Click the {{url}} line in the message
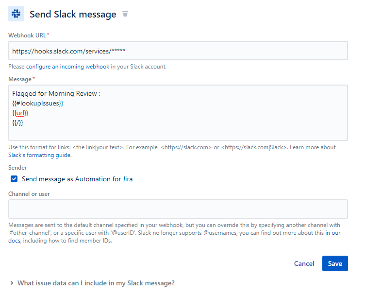 tap(20, 113)
